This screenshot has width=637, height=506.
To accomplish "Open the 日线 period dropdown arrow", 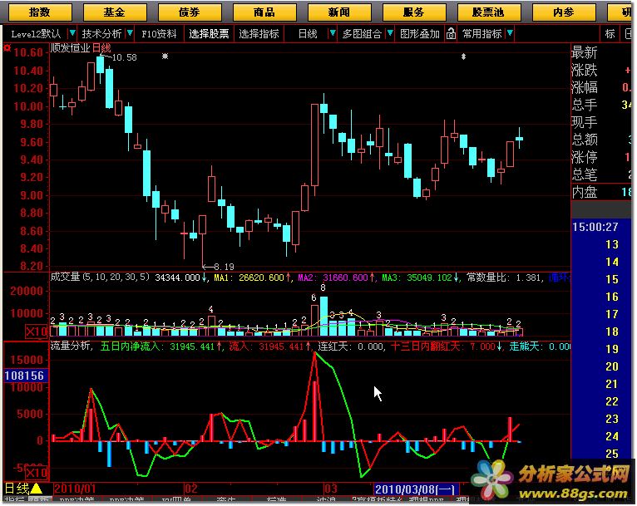I will point(333,33).
